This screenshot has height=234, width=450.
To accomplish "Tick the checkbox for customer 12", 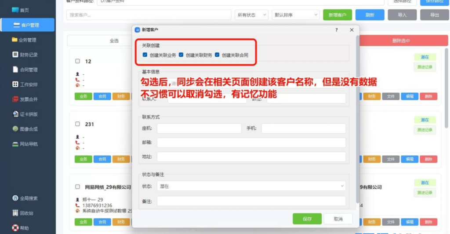I will point(77,61).
